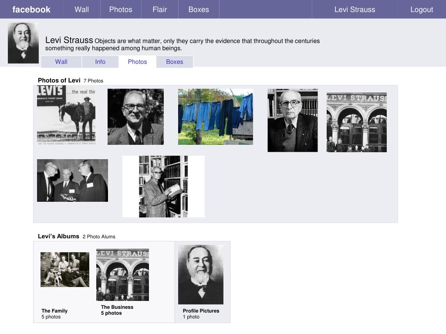Click Logout
The width and height of the screenshot is (446, 334).
coord(422,10)
